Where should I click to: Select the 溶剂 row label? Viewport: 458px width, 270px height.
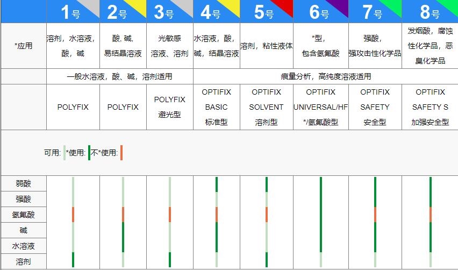pyautogui.click(x=23, y=261)
